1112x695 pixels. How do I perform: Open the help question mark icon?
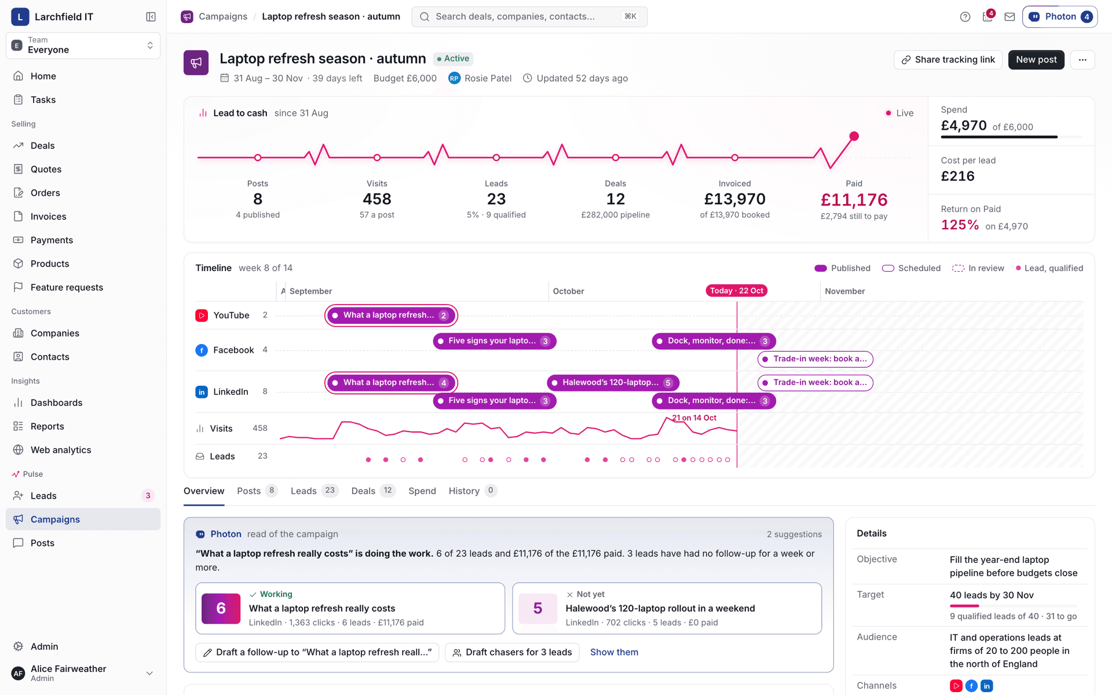[x=965, y=17]
